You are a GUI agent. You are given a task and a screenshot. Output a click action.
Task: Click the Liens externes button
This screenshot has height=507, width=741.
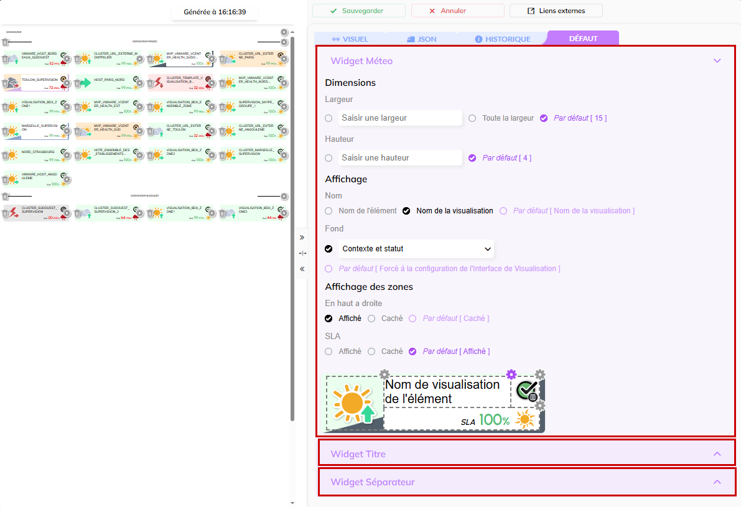pos(556,11)
